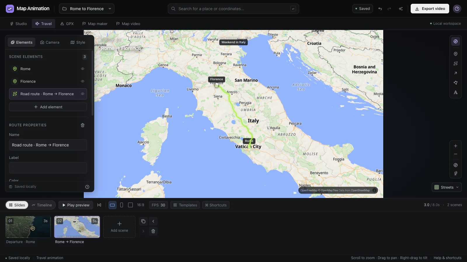Duplicate the current scene
The image size is (467, 262).
coord(143,221)
